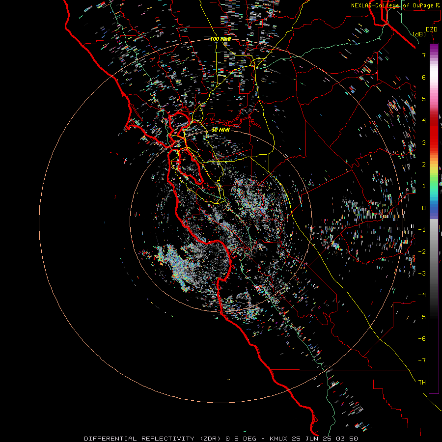Select the 4 dB scale label

coord(424,121)
